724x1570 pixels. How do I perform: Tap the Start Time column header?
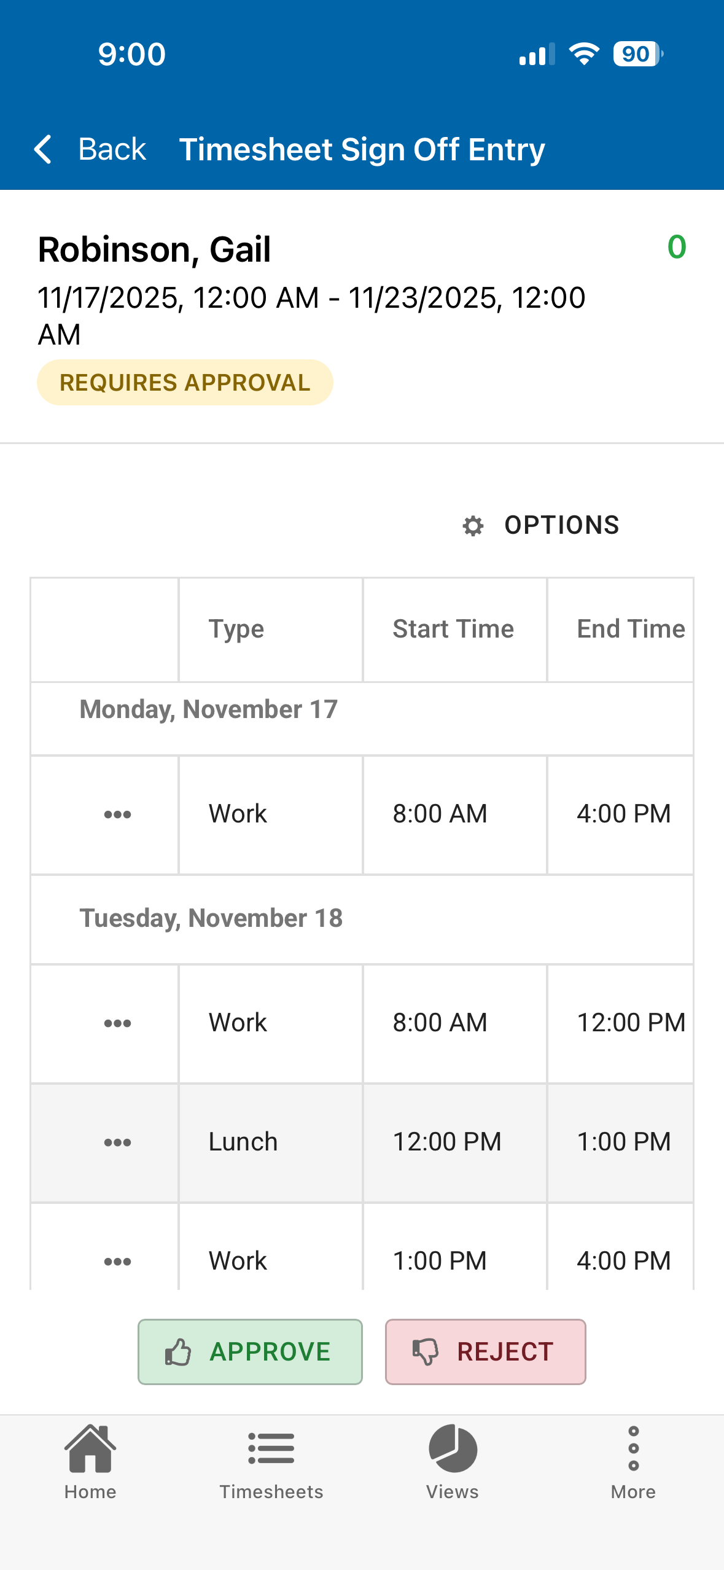[454, 629]
